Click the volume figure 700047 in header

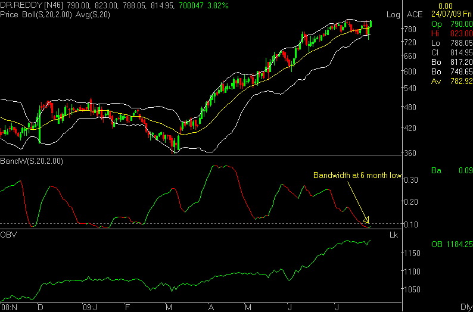[192, 5]
